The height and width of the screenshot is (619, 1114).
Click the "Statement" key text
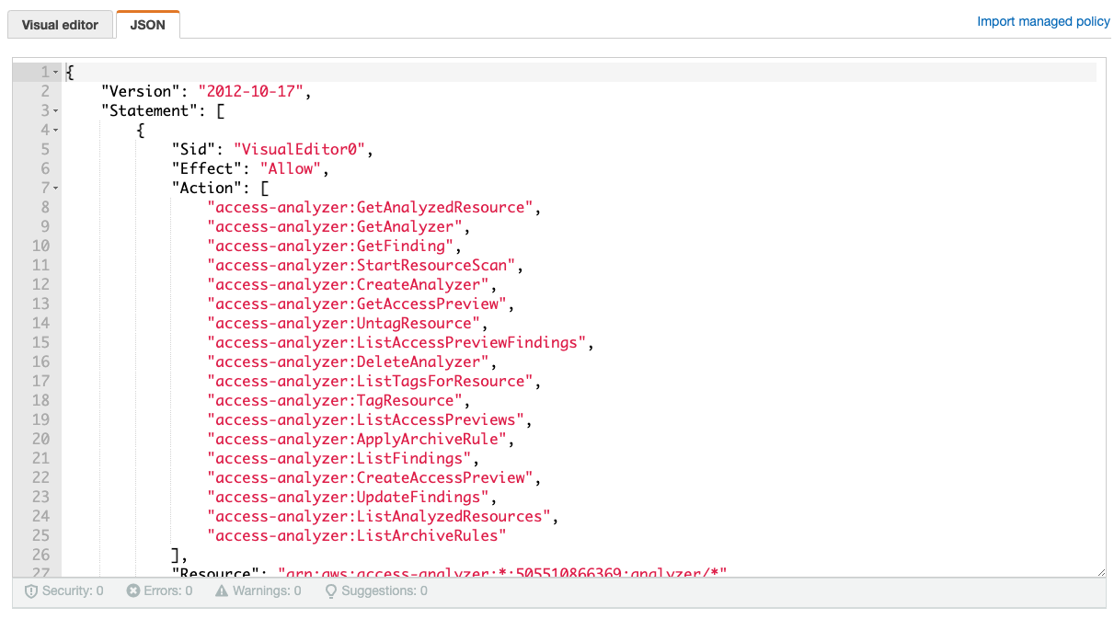point(150,110)
